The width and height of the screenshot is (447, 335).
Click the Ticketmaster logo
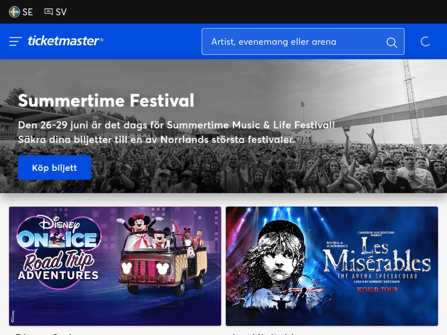(x=66, y=41)
